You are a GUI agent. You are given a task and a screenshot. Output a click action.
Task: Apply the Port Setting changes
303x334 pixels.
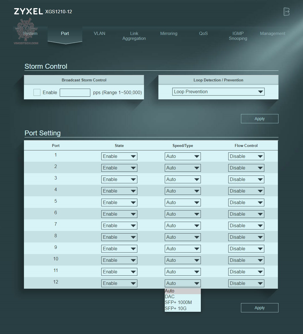tap(259, 308)
